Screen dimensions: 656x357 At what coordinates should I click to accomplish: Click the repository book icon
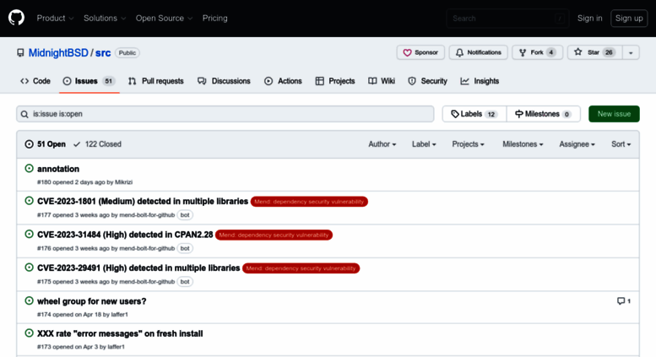click(x=20, y=52)
